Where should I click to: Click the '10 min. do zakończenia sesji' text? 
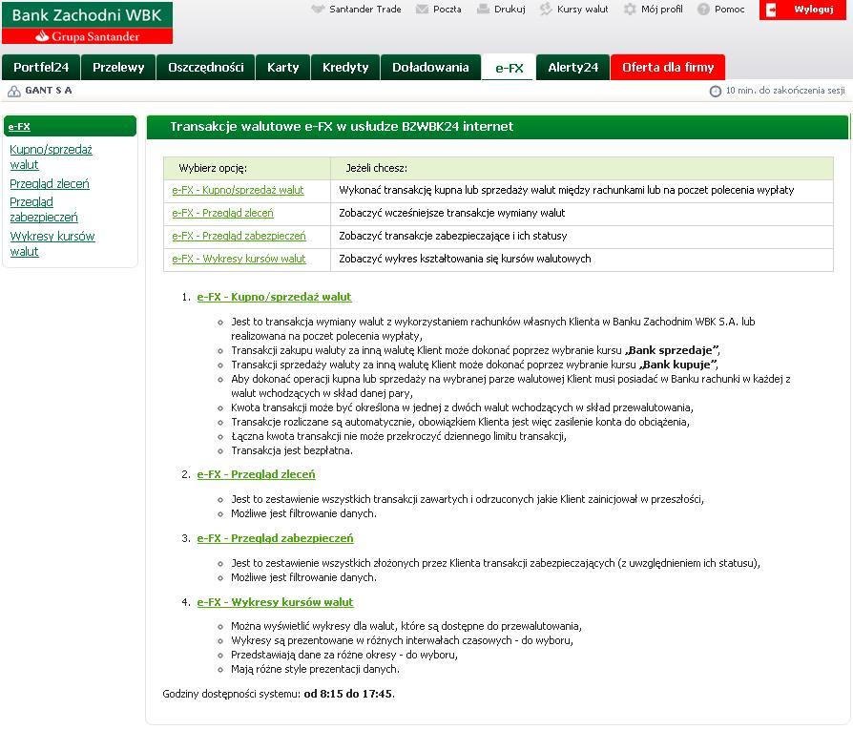coord(785,91)
